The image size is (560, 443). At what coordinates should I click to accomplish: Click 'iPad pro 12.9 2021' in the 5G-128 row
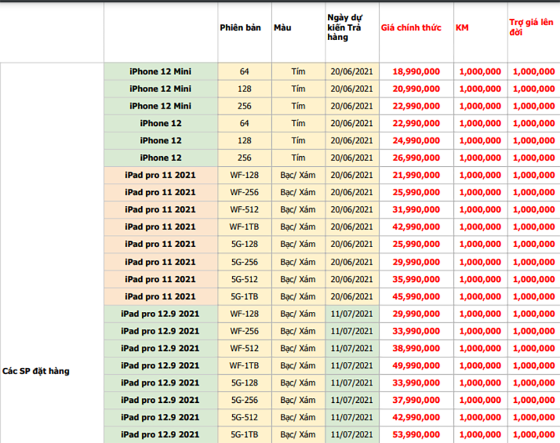click(160, 383)
